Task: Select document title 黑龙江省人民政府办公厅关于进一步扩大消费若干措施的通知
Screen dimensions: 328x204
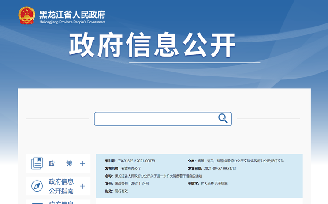Action: 158,176
